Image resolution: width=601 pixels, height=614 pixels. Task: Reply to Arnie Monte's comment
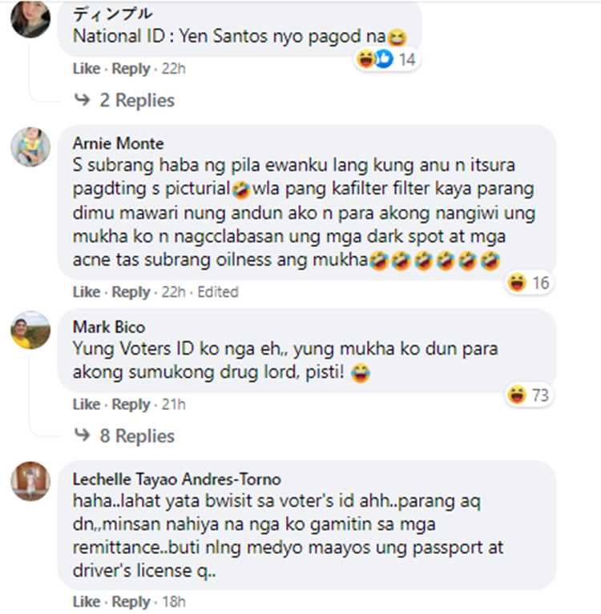click(131, 291)
